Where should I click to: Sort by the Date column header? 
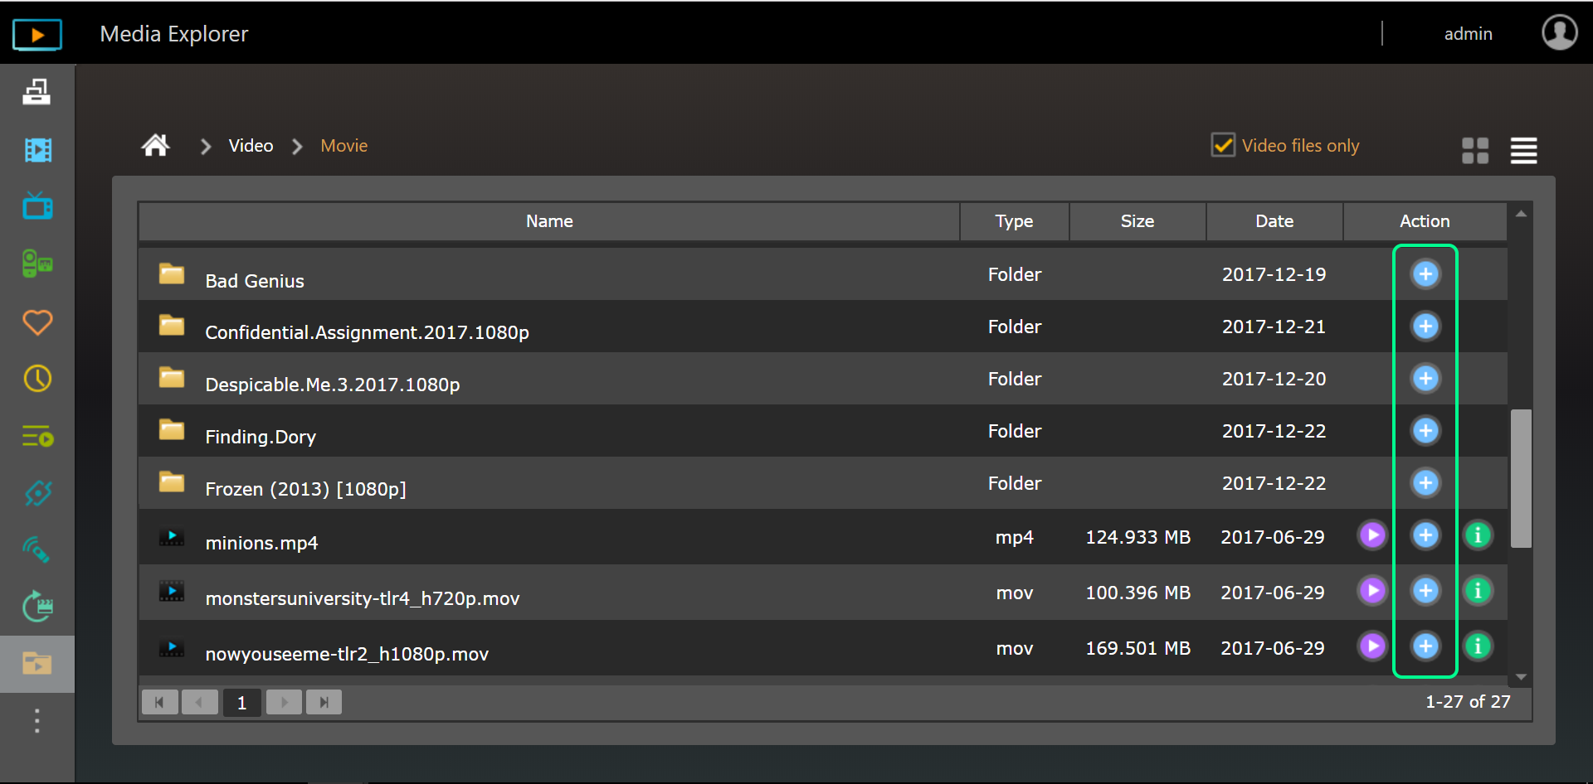[1274, 221]
